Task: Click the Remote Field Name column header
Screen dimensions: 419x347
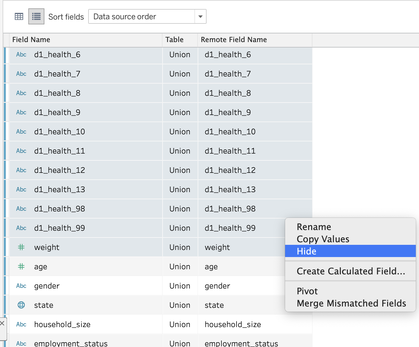Action: [x=234, y=40]
